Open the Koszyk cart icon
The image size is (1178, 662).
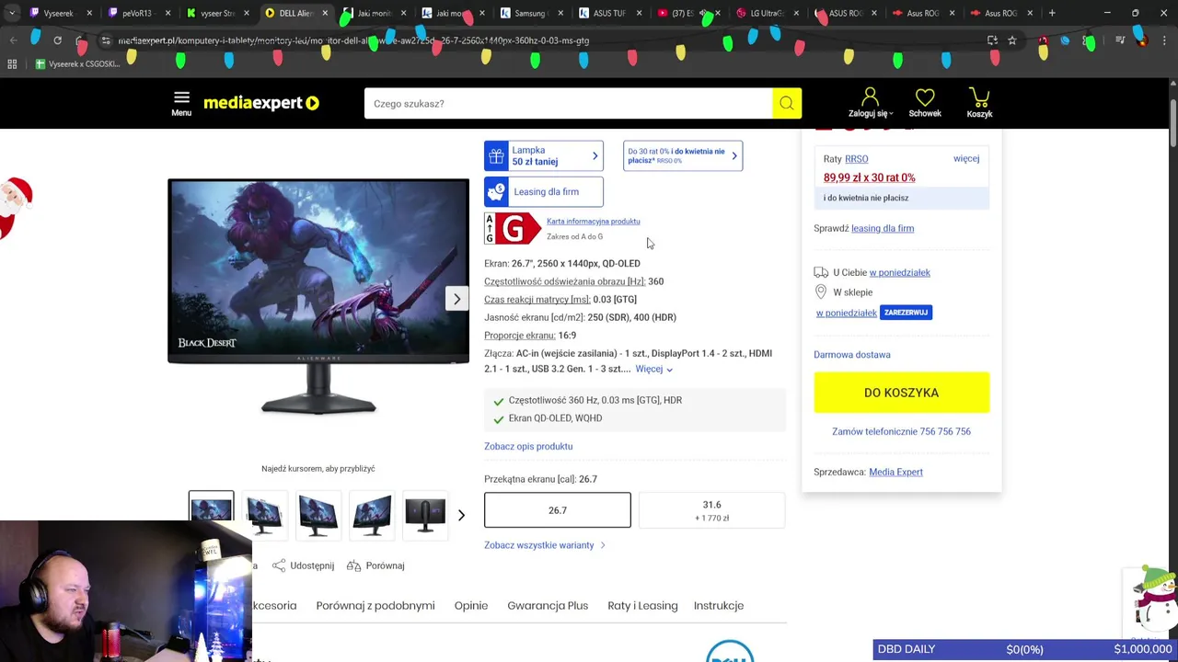click(x=979, y=97)
